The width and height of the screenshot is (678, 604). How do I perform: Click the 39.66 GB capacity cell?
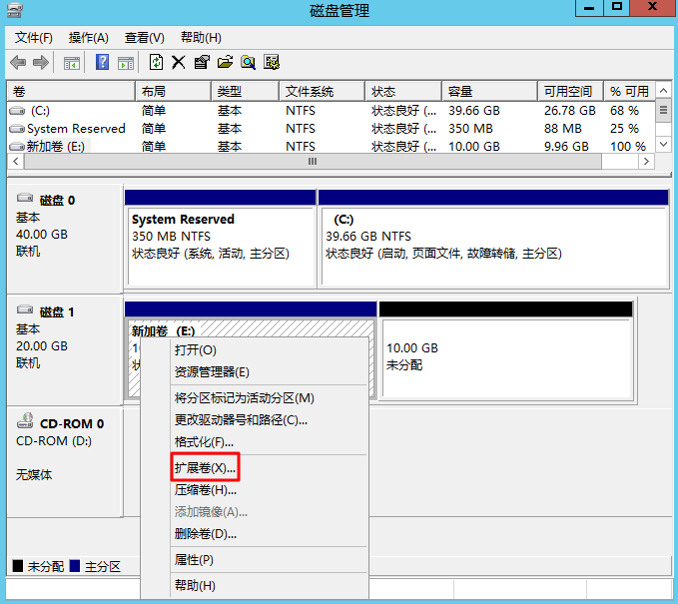click(474, 111)
